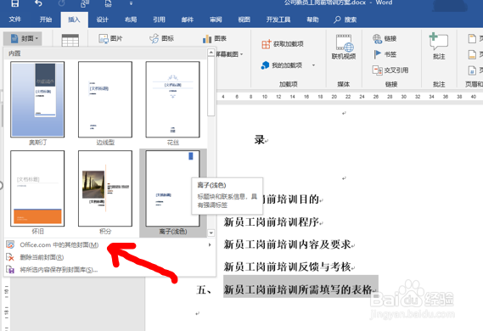Click the 内置 gallery section header

(x=14, y=53)
